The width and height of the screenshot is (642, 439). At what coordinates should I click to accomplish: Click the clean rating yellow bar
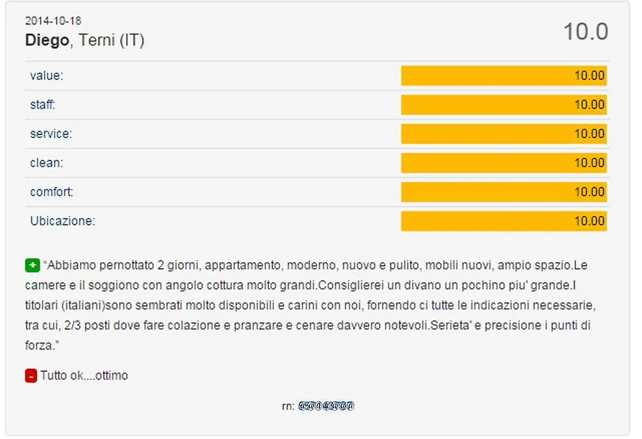[504, 163]
